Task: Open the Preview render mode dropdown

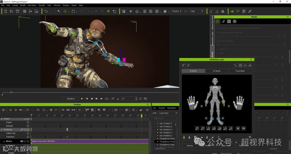Action: pyautogui.click(x=177, y=11)
